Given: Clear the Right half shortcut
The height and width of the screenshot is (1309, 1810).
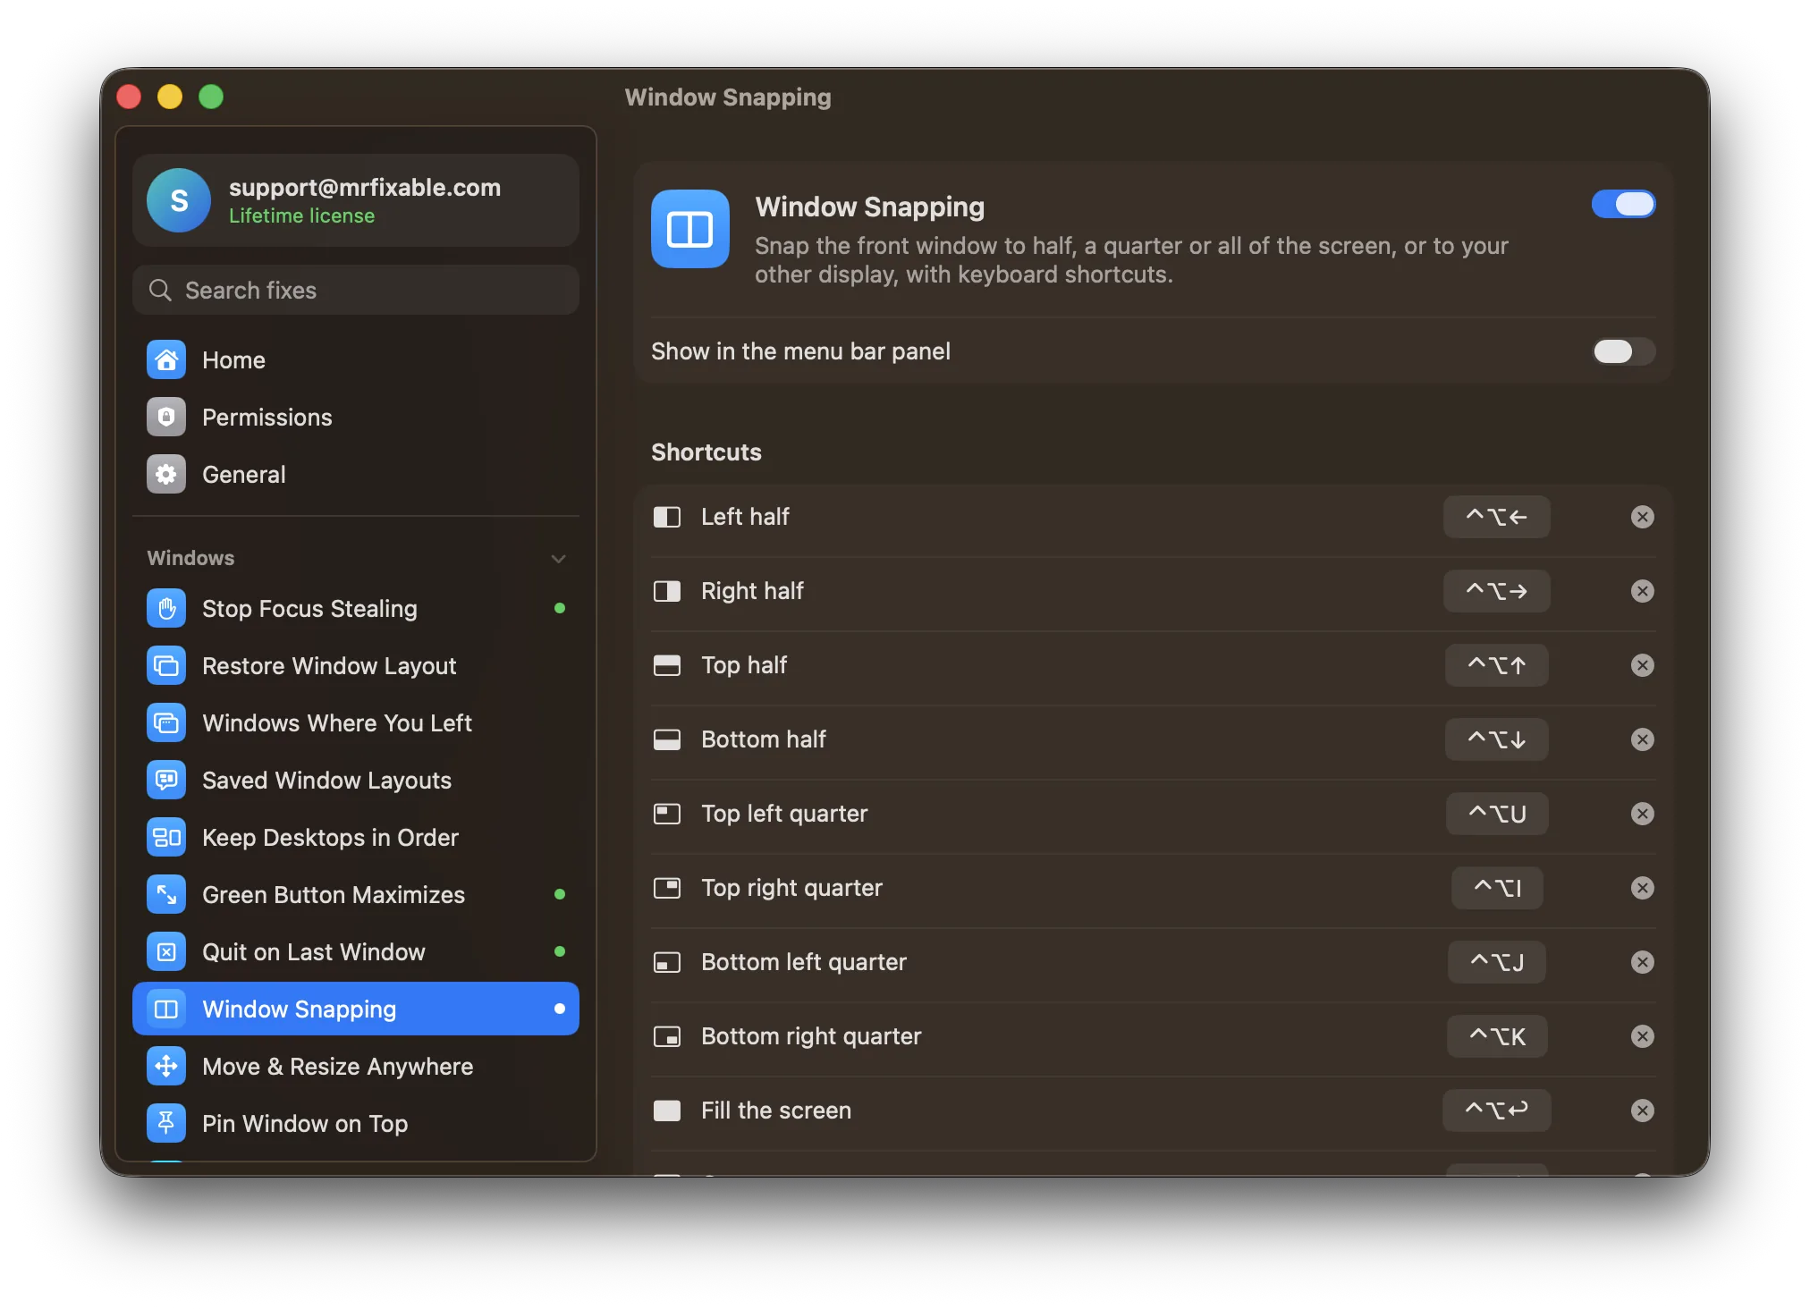Looking at the screenshot, I should (1643, 591).
